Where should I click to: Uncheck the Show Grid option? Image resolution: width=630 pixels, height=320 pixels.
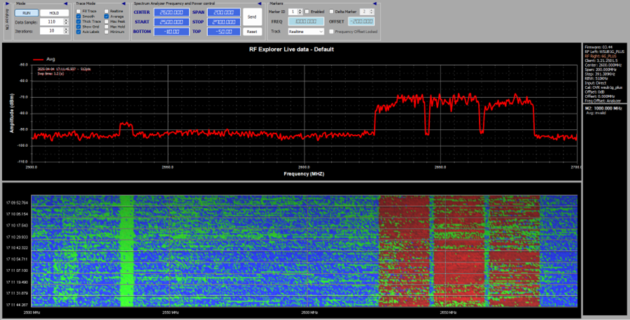coord(78,27)
